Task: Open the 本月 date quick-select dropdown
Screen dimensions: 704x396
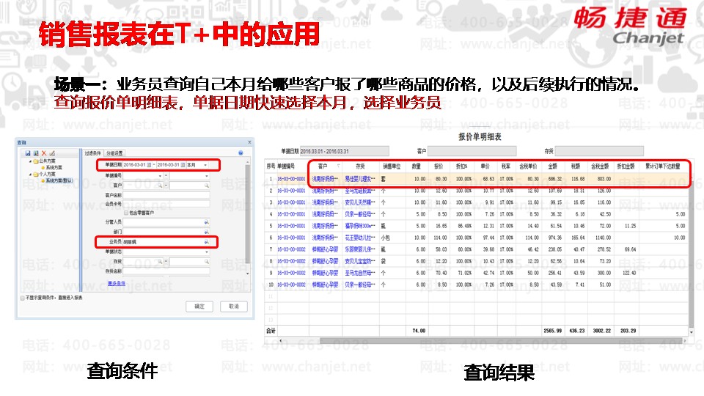Action: tap(205, 165)
